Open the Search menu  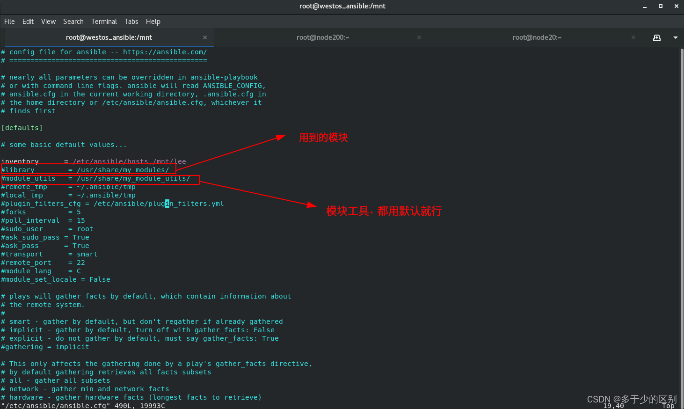click(73, 22)
